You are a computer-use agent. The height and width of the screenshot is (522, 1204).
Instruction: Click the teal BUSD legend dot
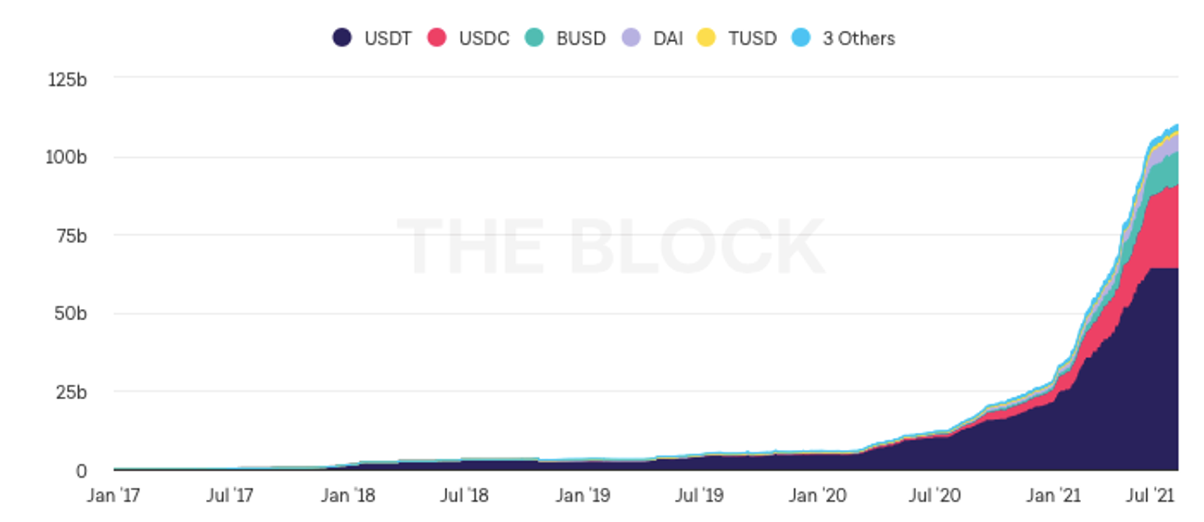click(534, 37)
